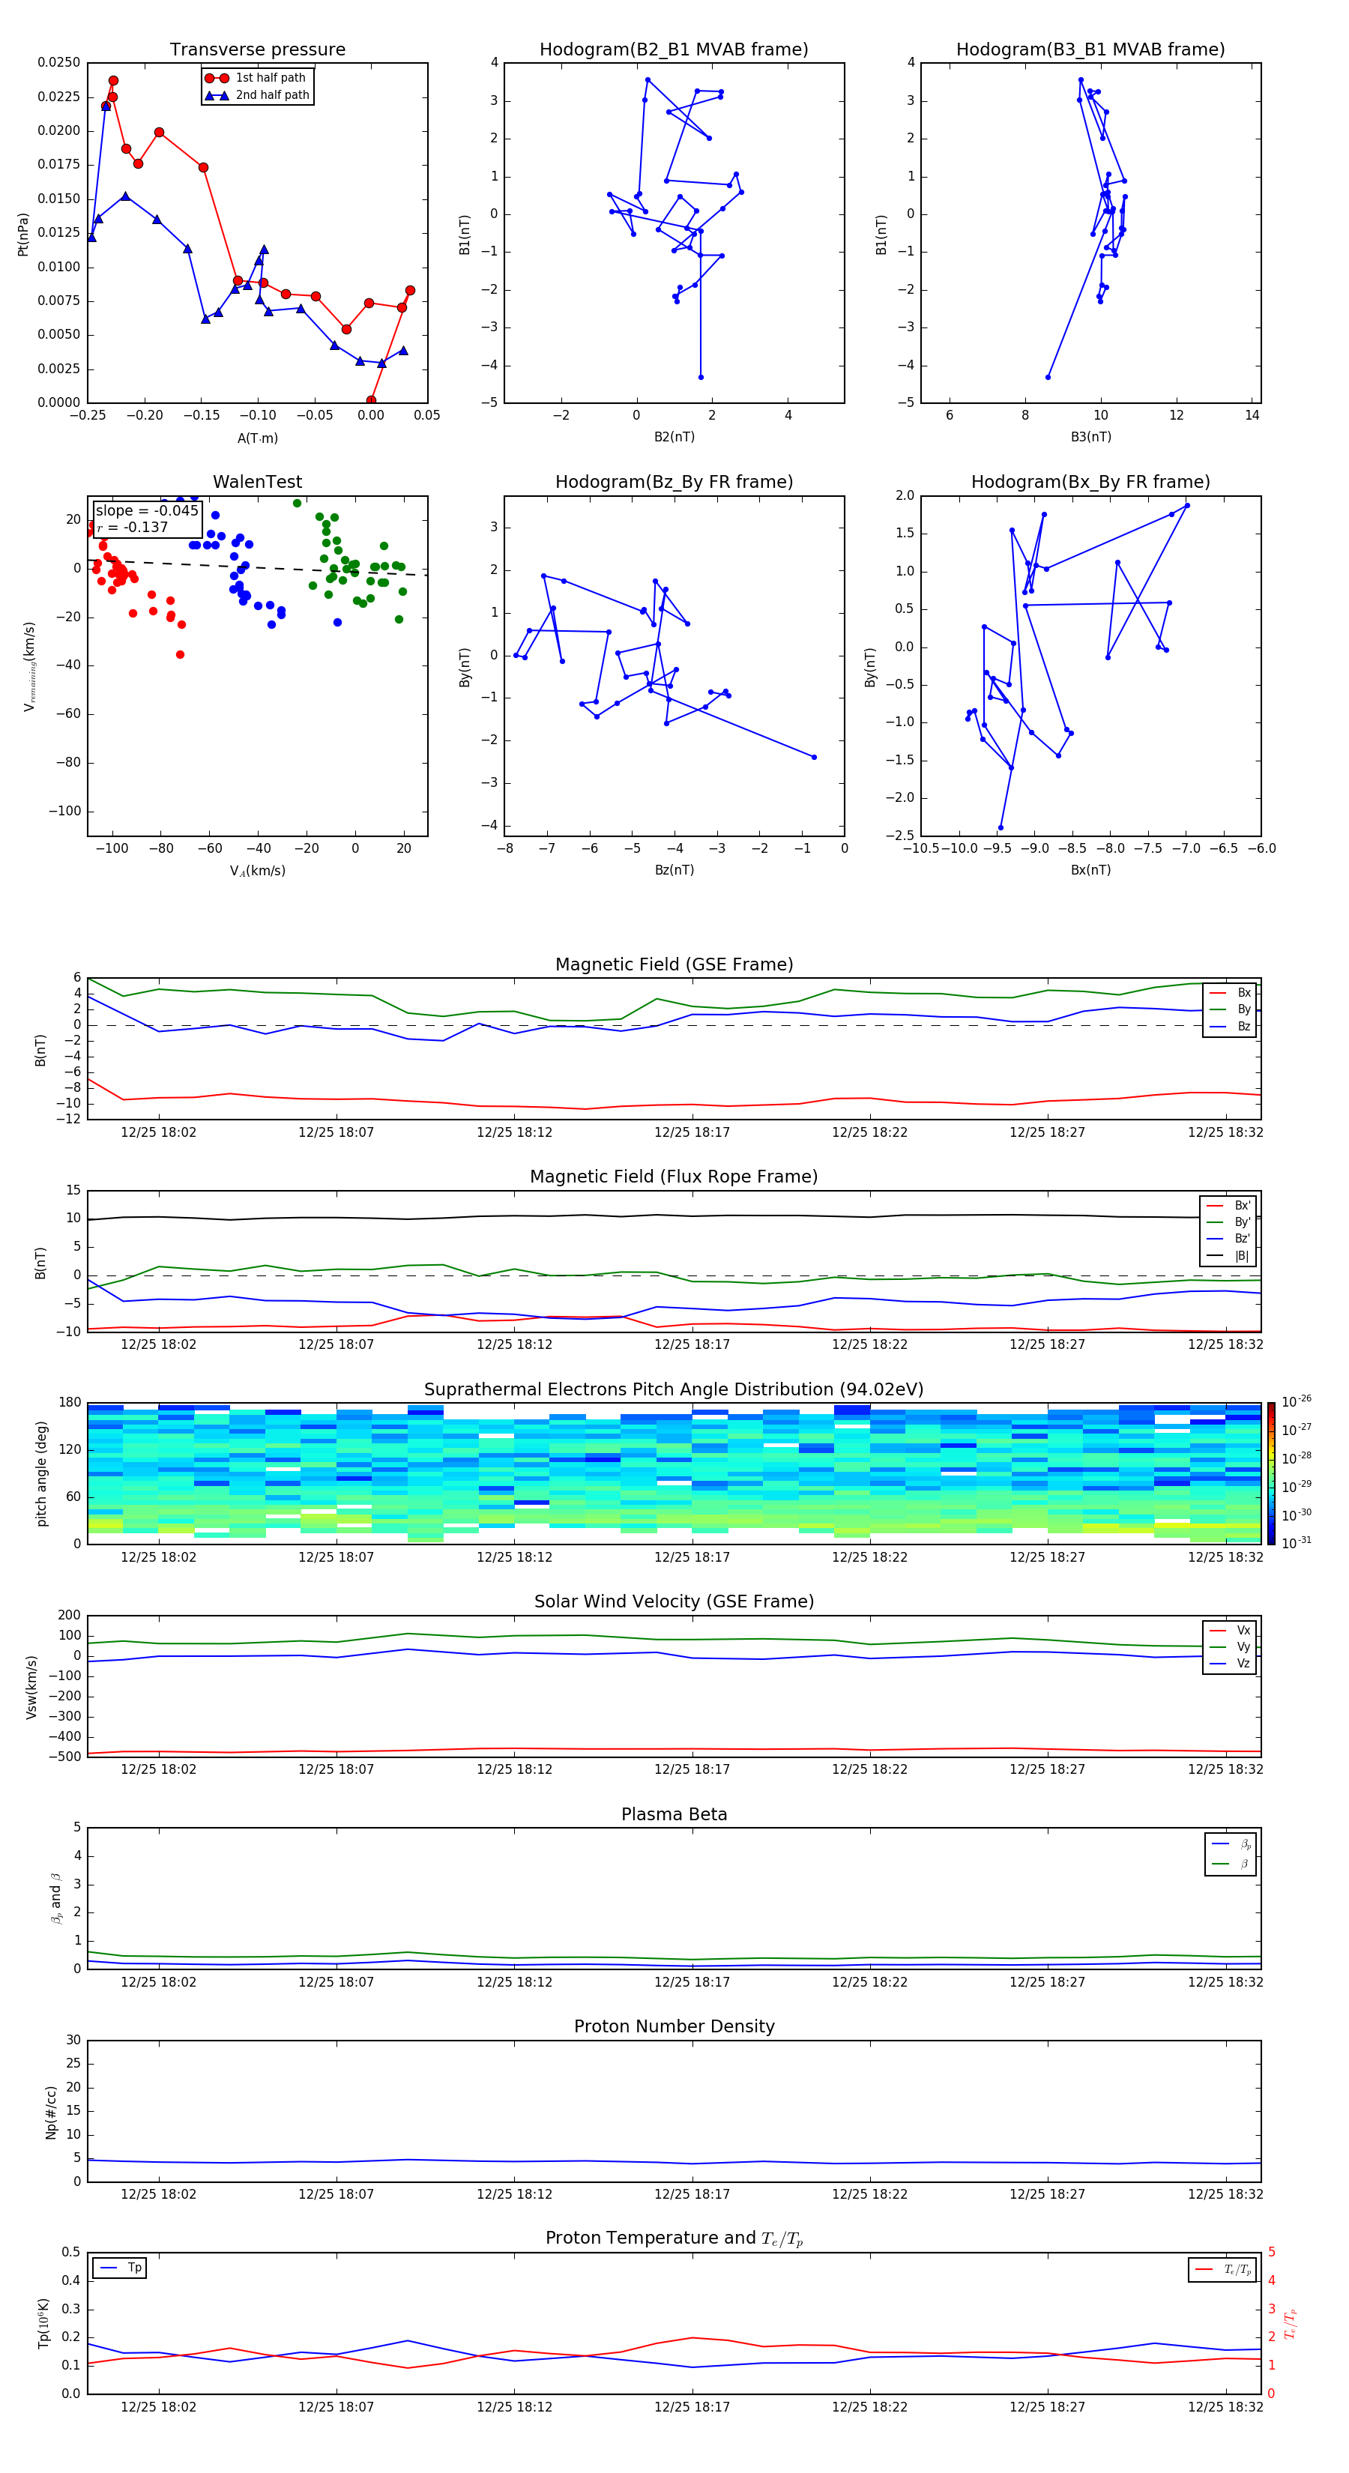1349x2473 pixels.
Task: Click the 'Hodogram(B3_B1 MVAB frame)' title
Action: click(x=1090, y=50)
